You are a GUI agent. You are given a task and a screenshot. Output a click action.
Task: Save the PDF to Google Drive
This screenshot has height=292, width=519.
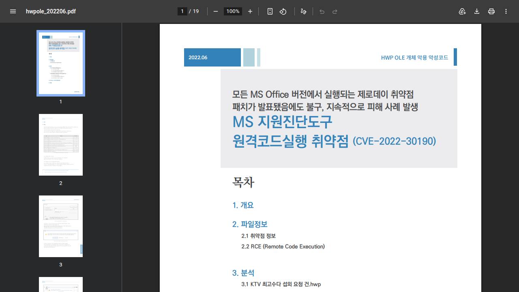point(462,11)
